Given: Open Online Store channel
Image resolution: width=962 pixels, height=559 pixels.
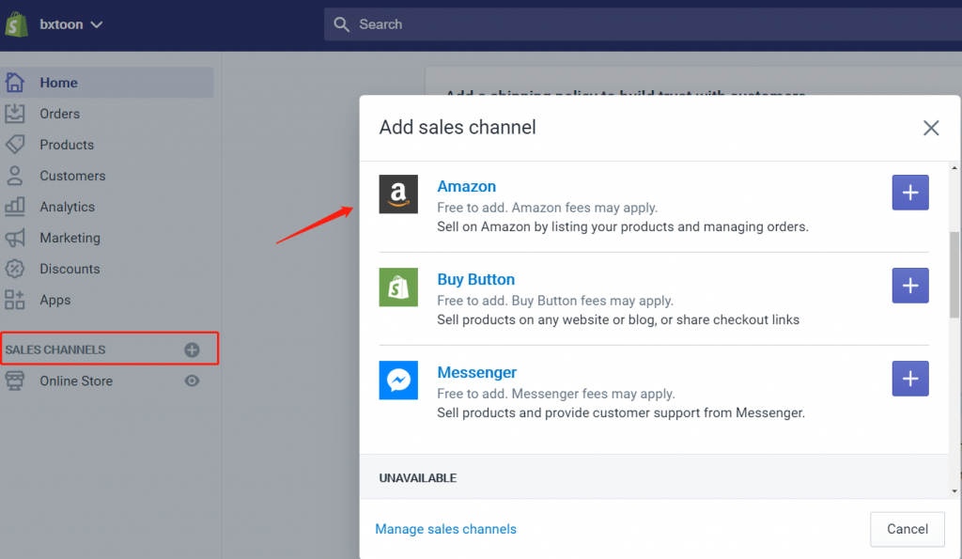Looking at the screenshot, I should [76, 380].
